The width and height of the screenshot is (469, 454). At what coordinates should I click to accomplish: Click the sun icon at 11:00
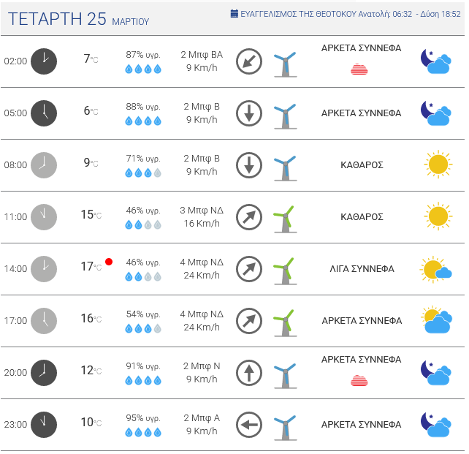pos(437,216)
